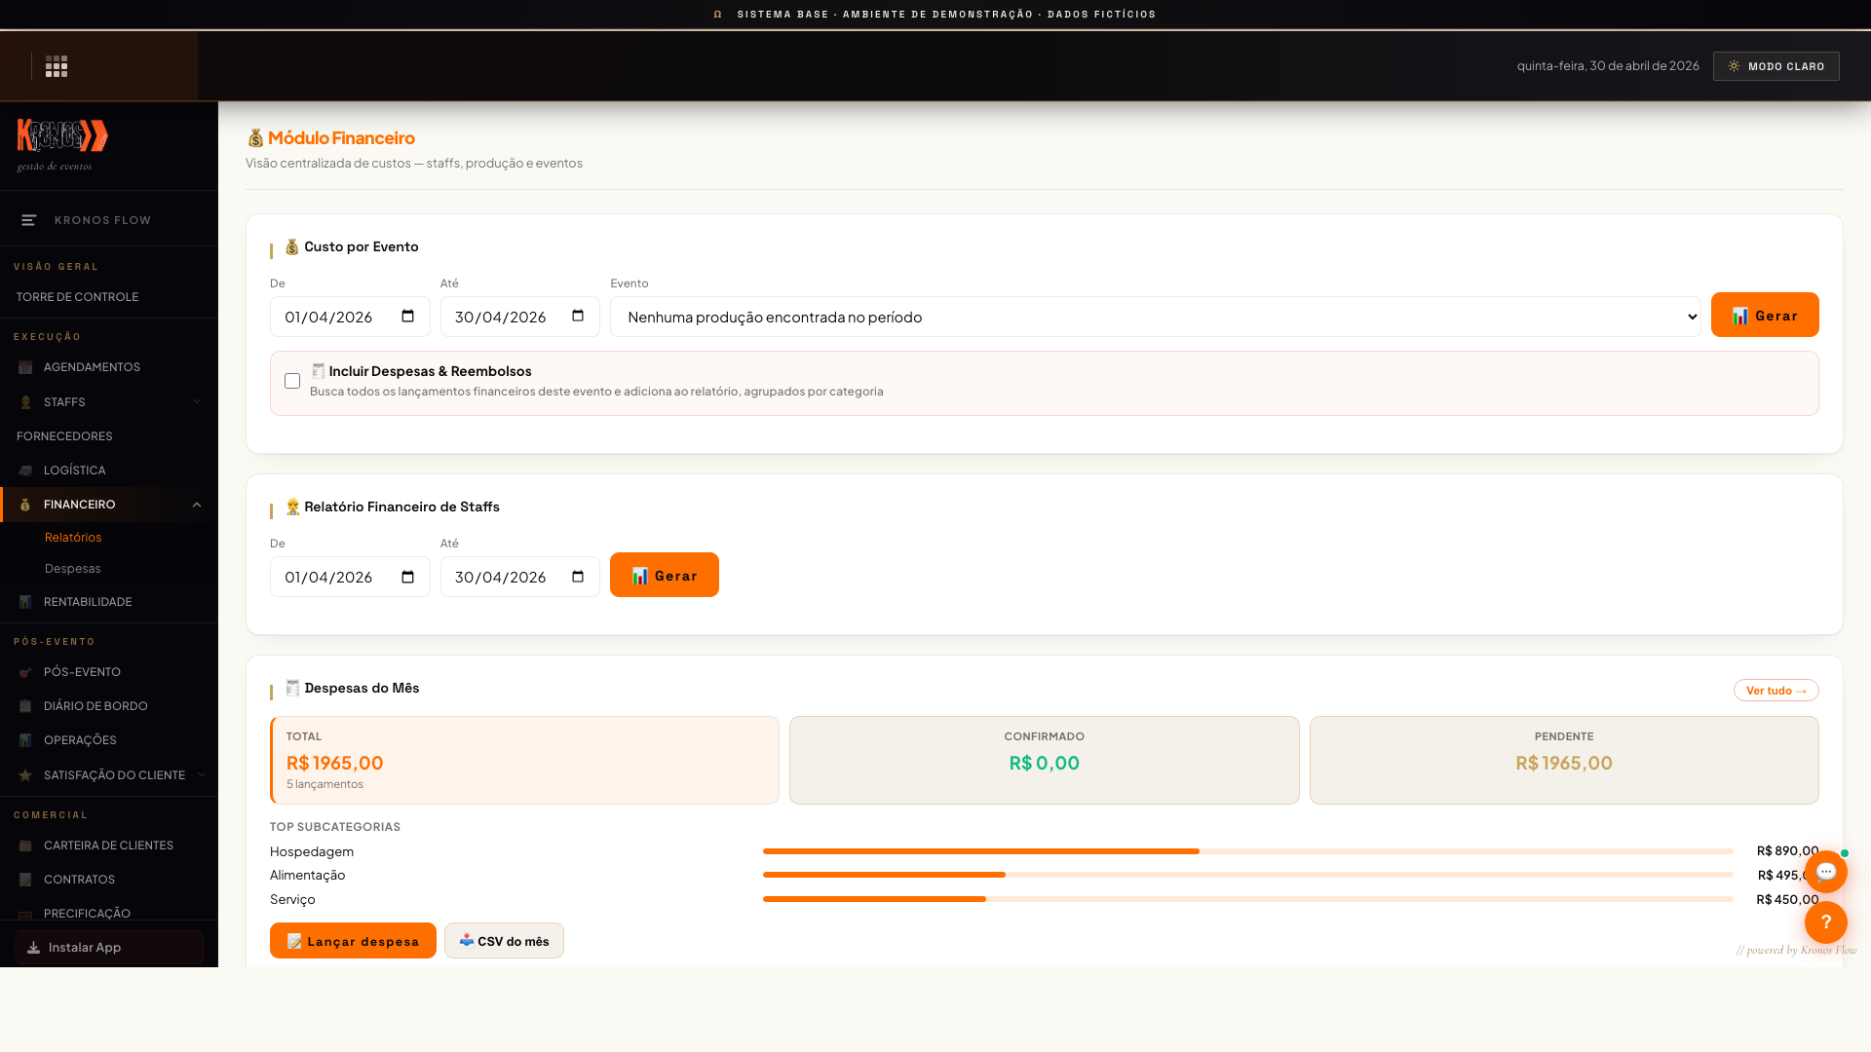The height and width of the screenshot is (1052, 1871).
Task: Click the Hospedagem progress bar
Action: click(1247, 851)
